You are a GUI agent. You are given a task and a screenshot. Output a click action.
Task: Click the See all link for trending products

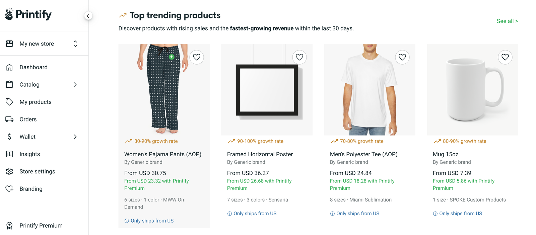(x=507, y=21)
